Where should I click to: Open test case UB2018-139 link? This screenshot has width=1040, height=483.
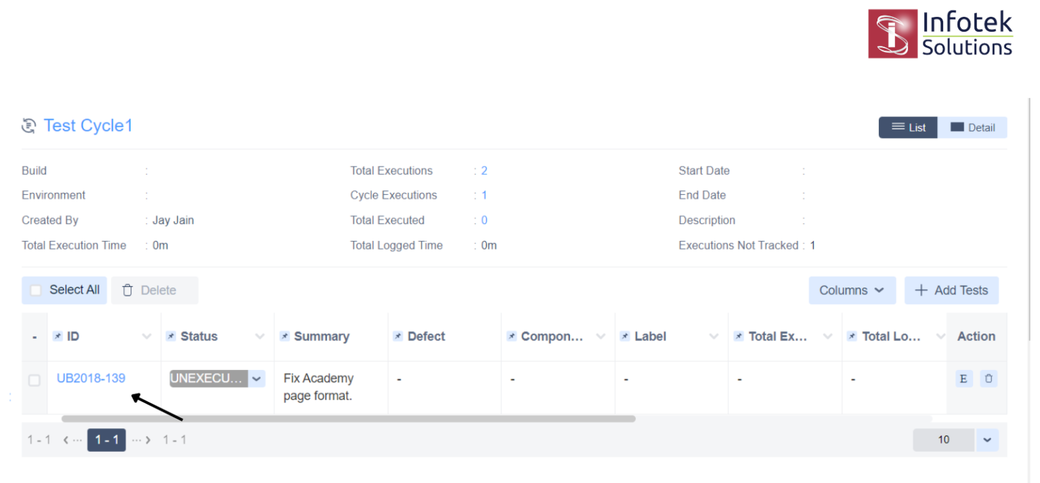tap(91, 378)
